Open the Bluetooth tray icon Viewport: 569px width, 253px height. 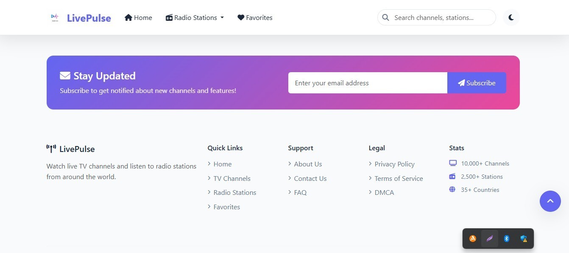pos(506,239)
